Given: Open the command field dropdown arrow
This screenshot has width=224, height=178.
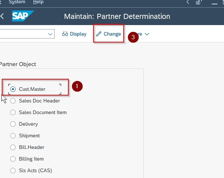Looking at the screenshot, I should tap(50, 34).
